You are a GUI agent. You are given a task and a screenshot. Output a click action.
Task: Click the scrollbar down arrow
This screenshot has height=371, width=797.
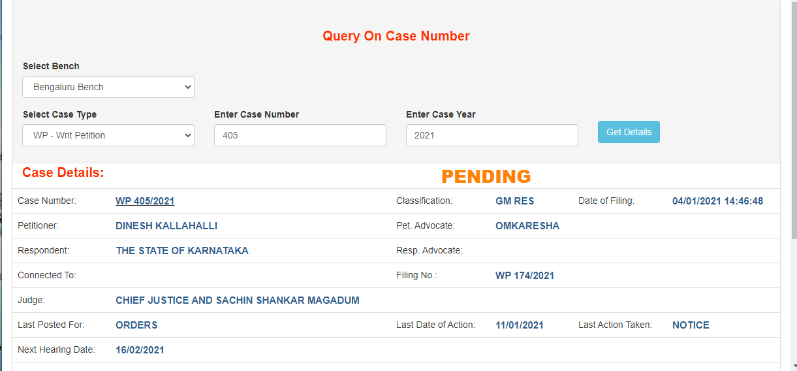pos(792,365)
